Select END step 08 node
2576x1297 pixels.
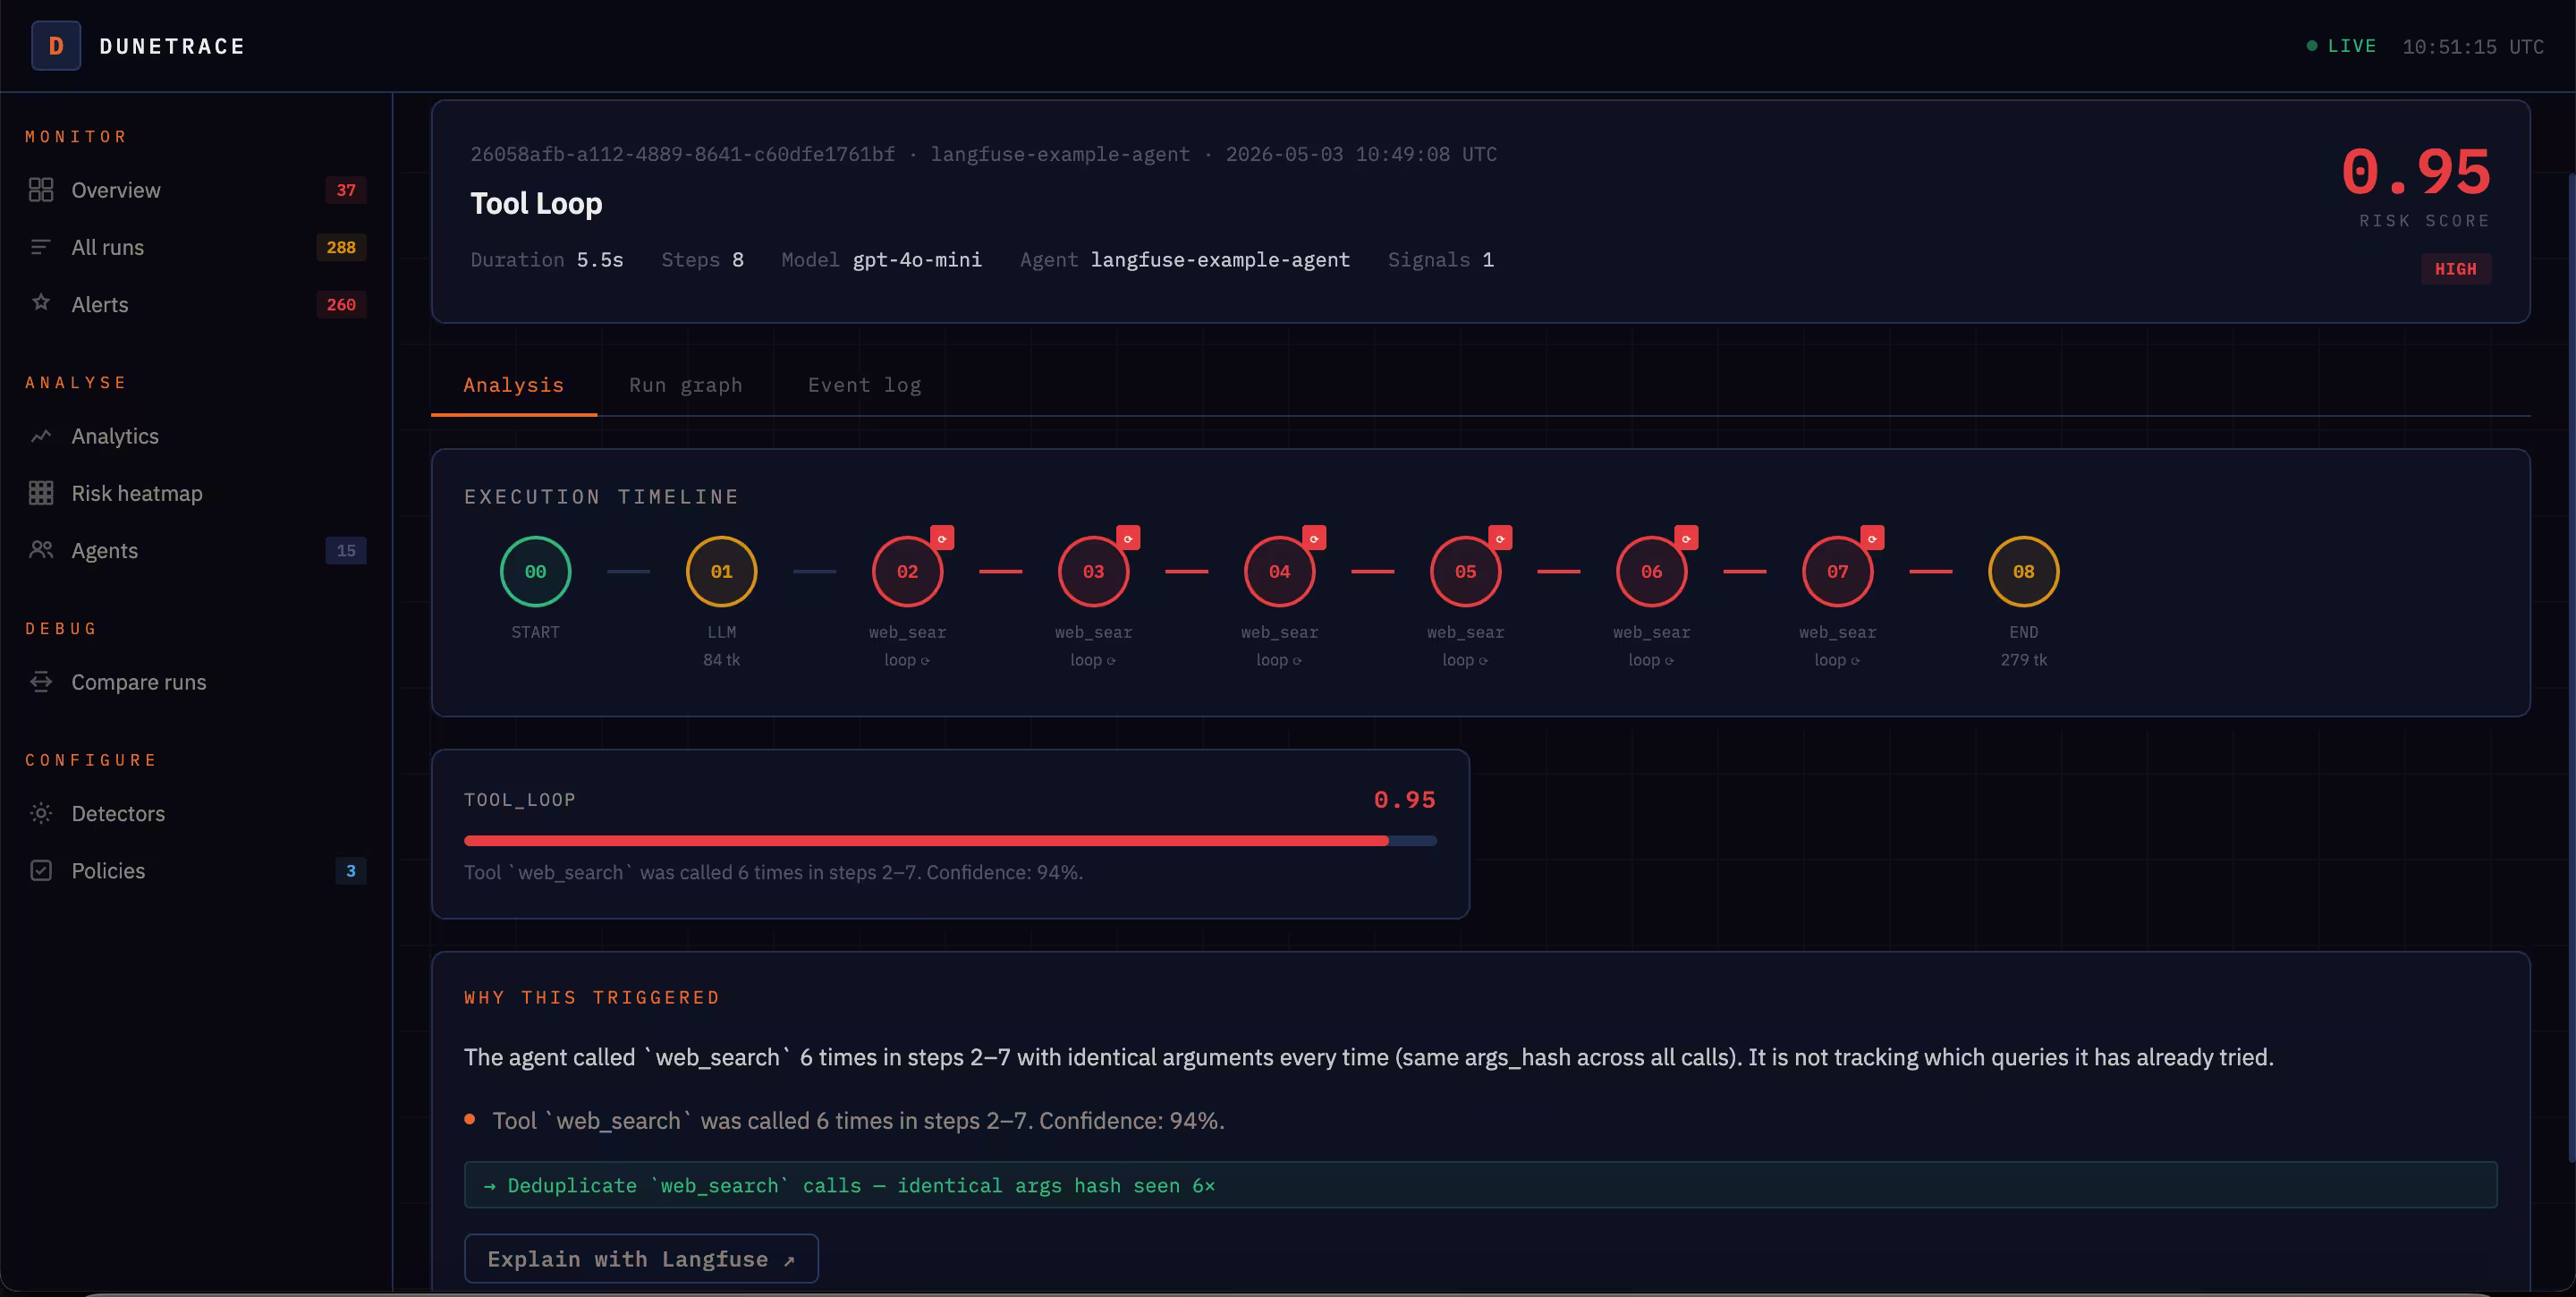click(2024, 572)
